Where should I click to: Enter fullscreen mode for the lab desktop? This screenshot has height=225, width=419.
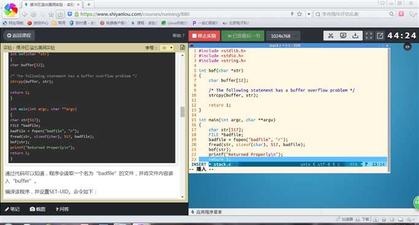point(369,35)
